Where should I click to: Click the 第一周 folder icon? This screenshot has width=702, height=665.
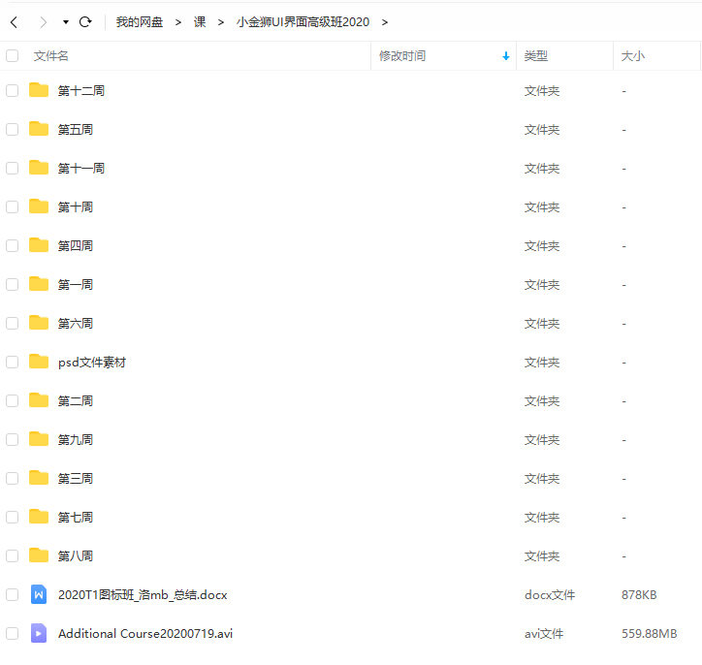pos(39,284)
